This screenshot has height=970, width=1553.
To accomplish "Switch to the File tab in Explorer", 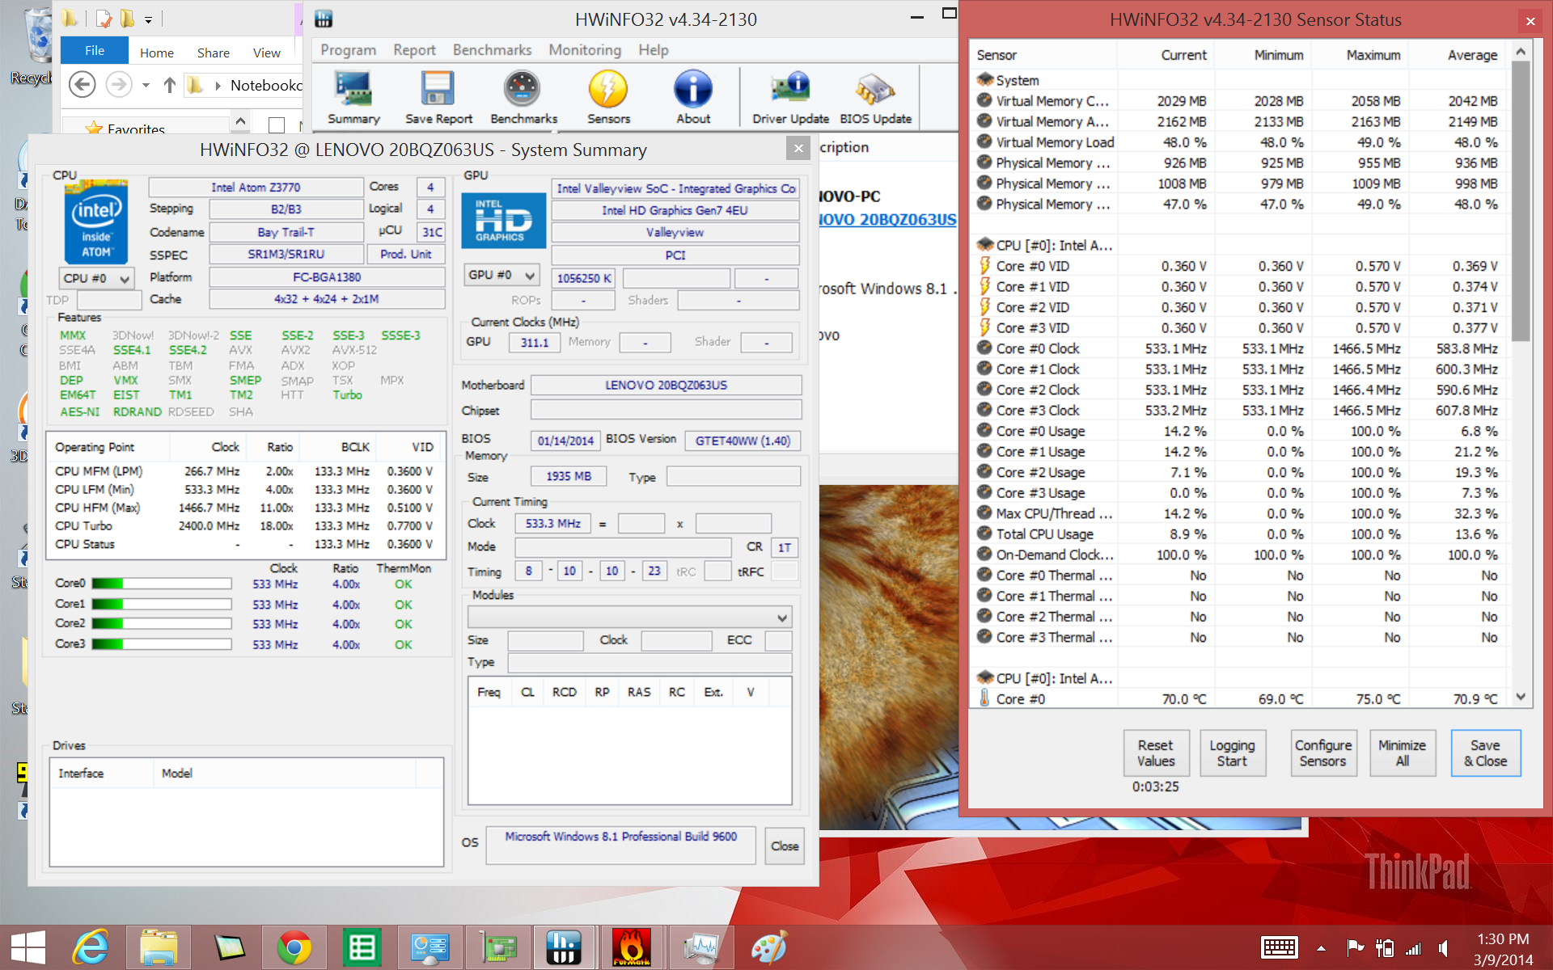I will 95,51.
